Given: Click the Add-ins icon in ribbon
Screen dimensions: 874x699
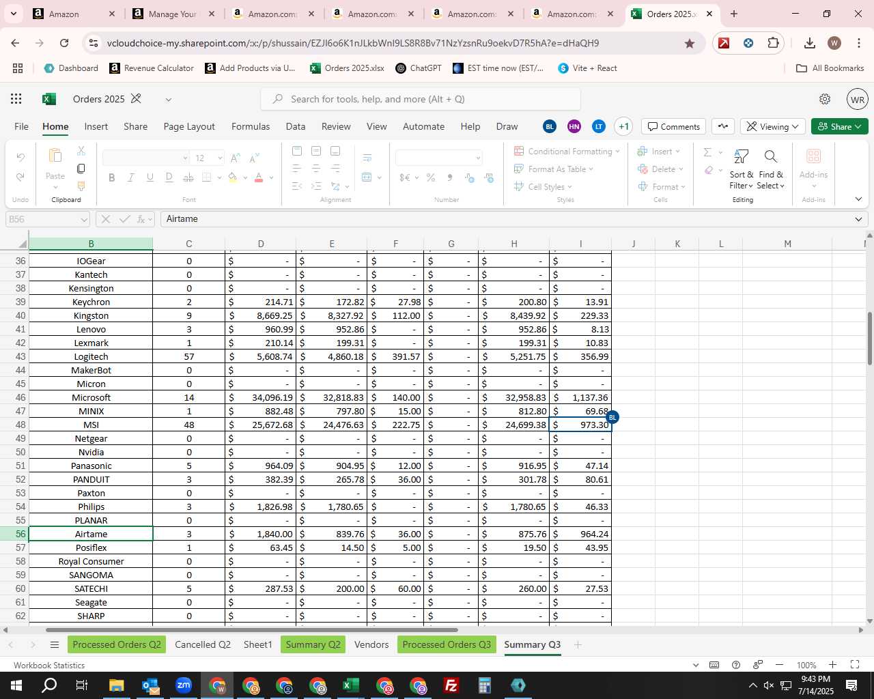Looking at the screenshot, I should [x=813, y=156].
